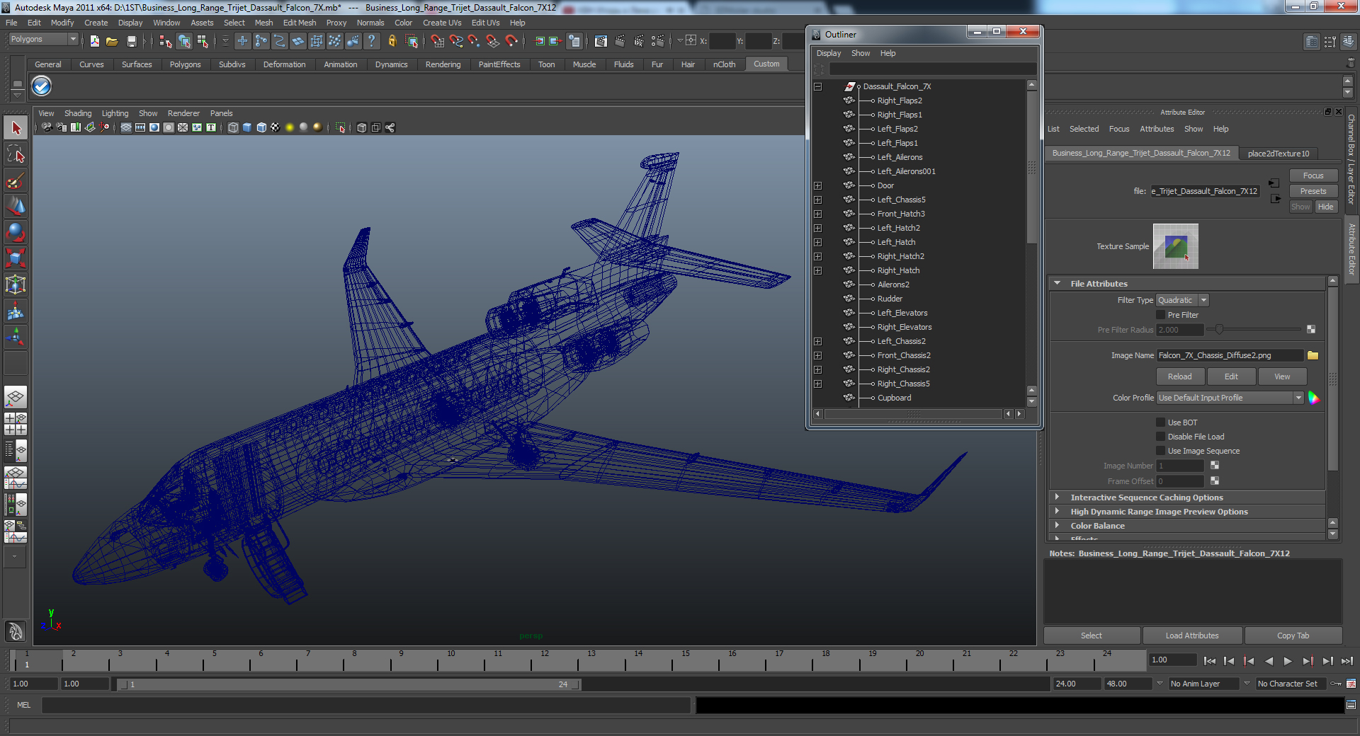Open scene with the folder icon
Screen dimensions: 1360x736
(112, 42)
